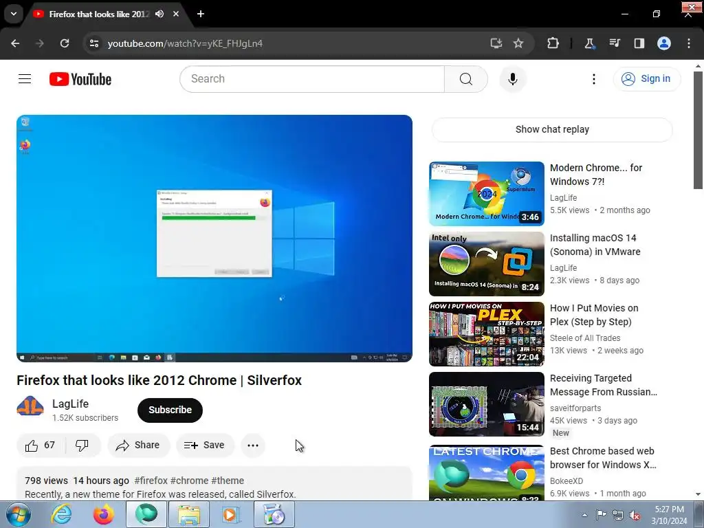Open Installing macOS 14 Sonoma thumbnail
Viewport: 704px width, 528px height.
(x=486, y=264)
